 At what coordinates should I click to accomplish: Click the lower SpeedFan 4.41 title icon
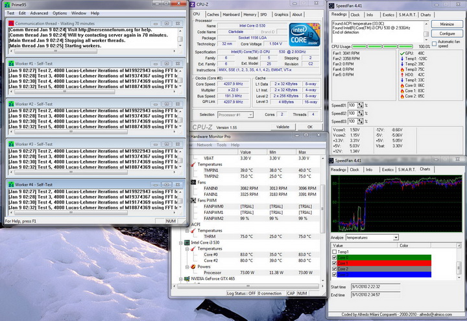click(x=331, y=161)
